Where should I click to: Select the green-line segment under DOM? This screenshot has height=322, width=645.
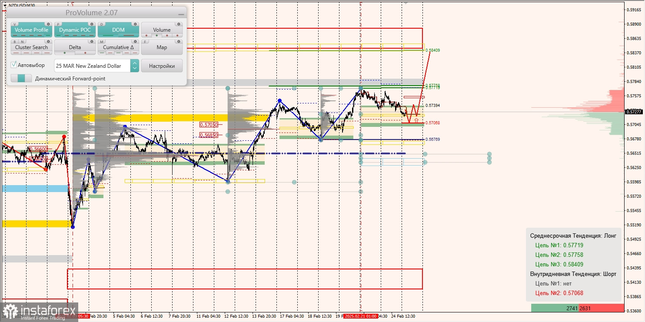(108, 36)
